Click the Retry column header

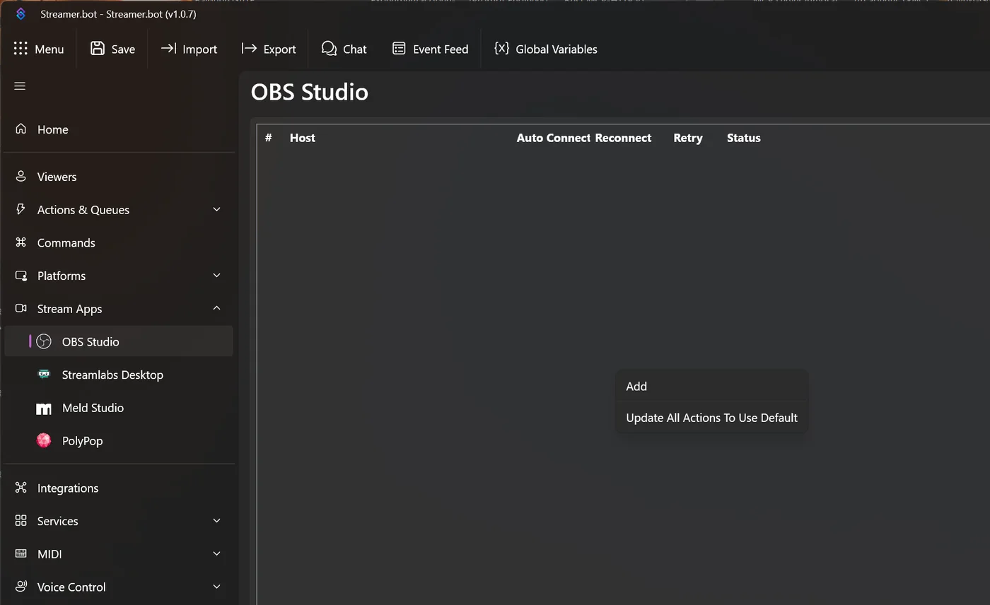point(688,138)
